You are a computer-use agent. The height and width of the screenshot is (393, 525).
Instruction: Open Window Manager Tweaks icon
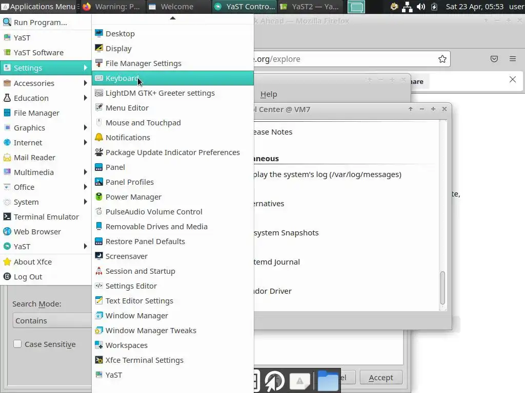point(99,330)
